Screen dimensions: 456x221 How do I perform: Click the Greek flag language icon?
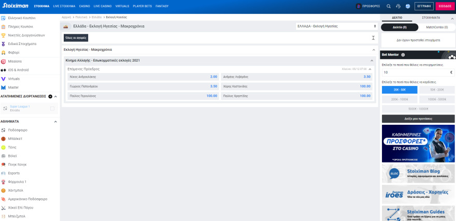408,6
